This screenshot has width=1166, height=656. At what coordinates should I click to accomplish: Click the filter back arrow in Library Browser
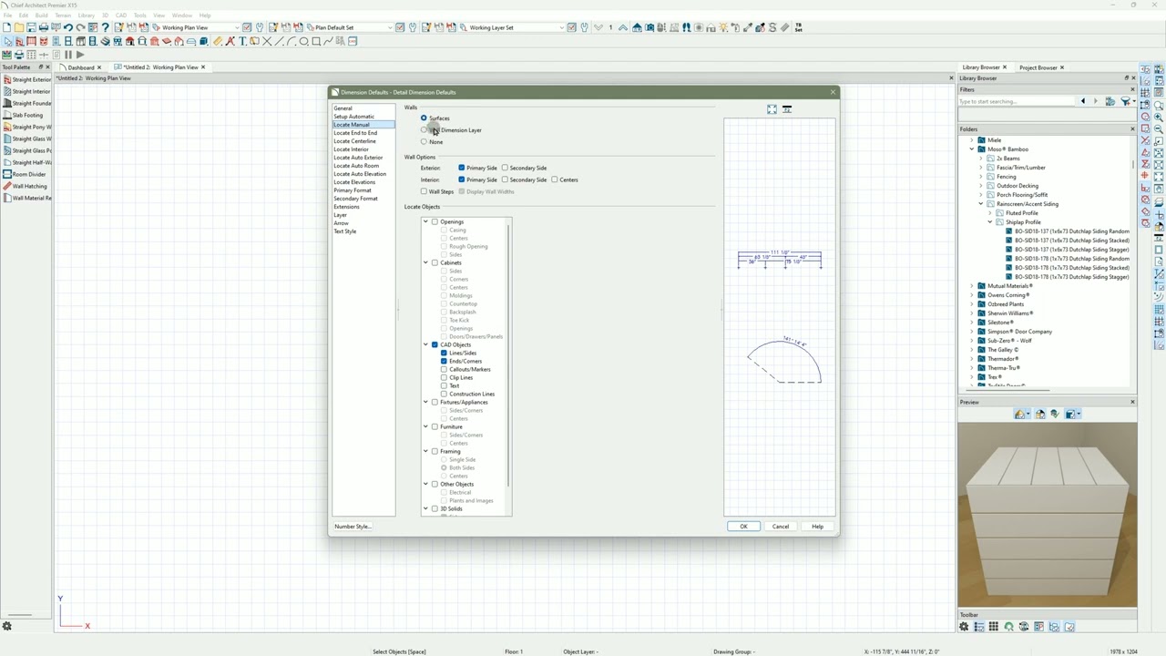tap(1082, 101)
